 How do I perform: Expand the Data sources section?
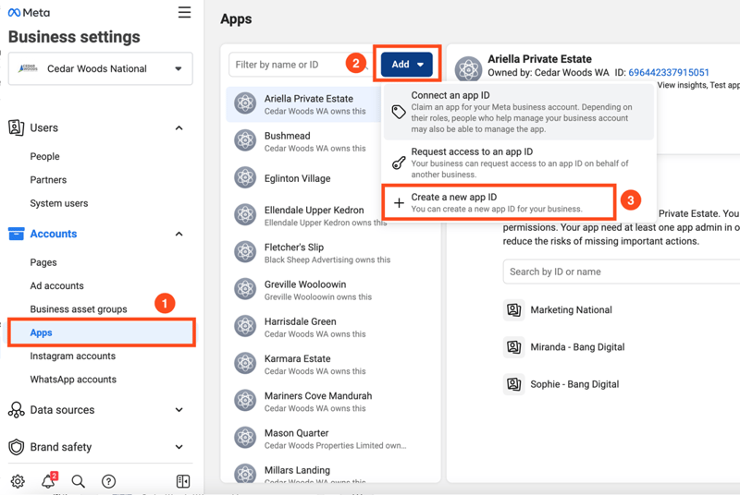[x=179, y=410]
